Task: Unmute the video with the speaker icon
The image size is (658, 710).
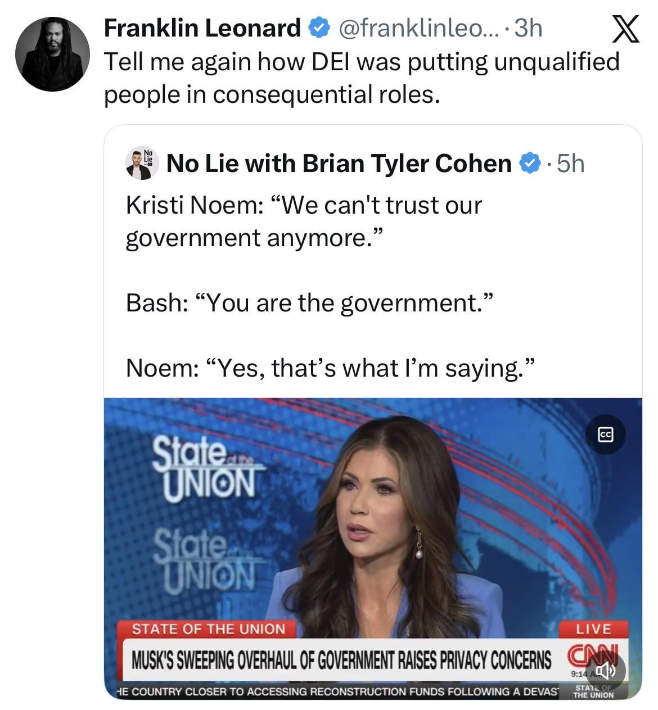Action: (605, 670)
